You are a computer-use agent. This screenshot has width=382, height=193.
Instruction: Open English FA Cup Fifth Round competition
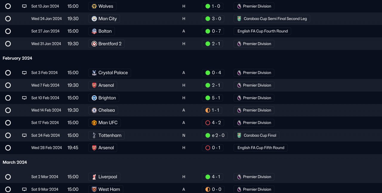pos(261,148)
